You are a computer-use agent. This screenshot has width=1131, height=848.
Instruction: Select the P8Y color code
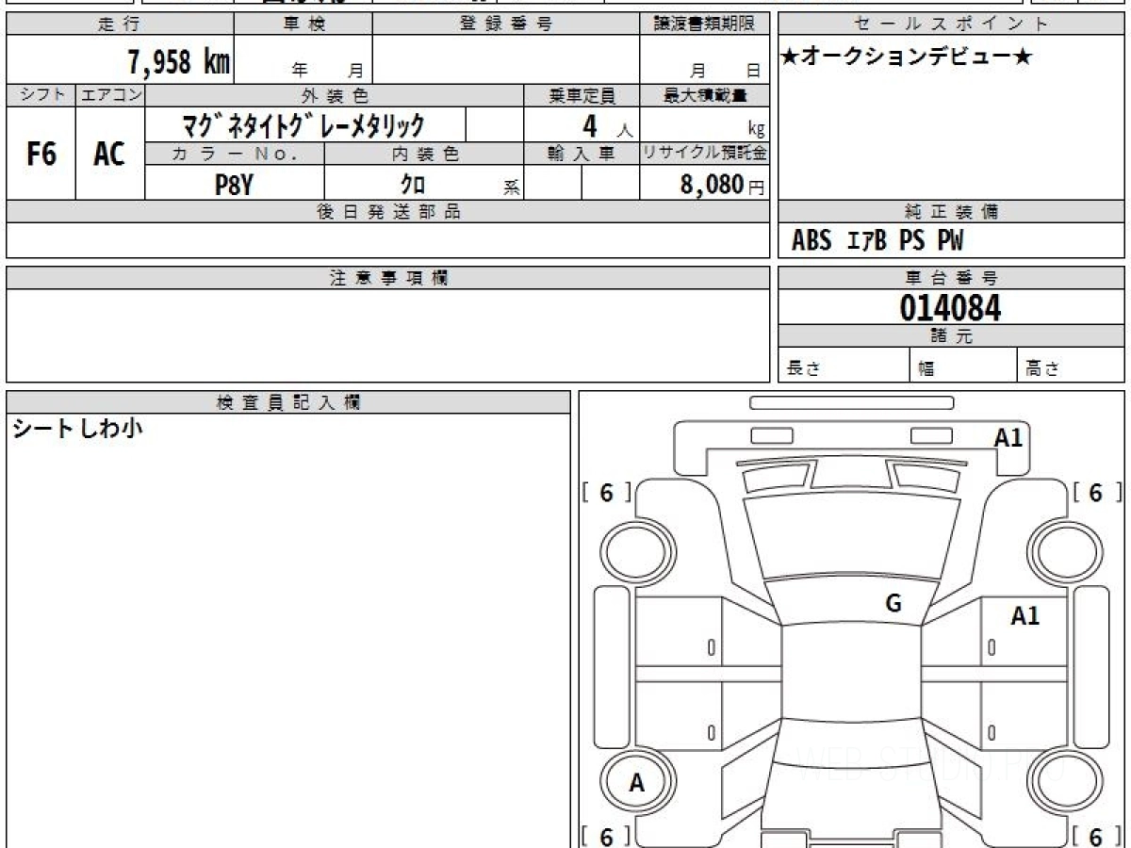point(234,185)
